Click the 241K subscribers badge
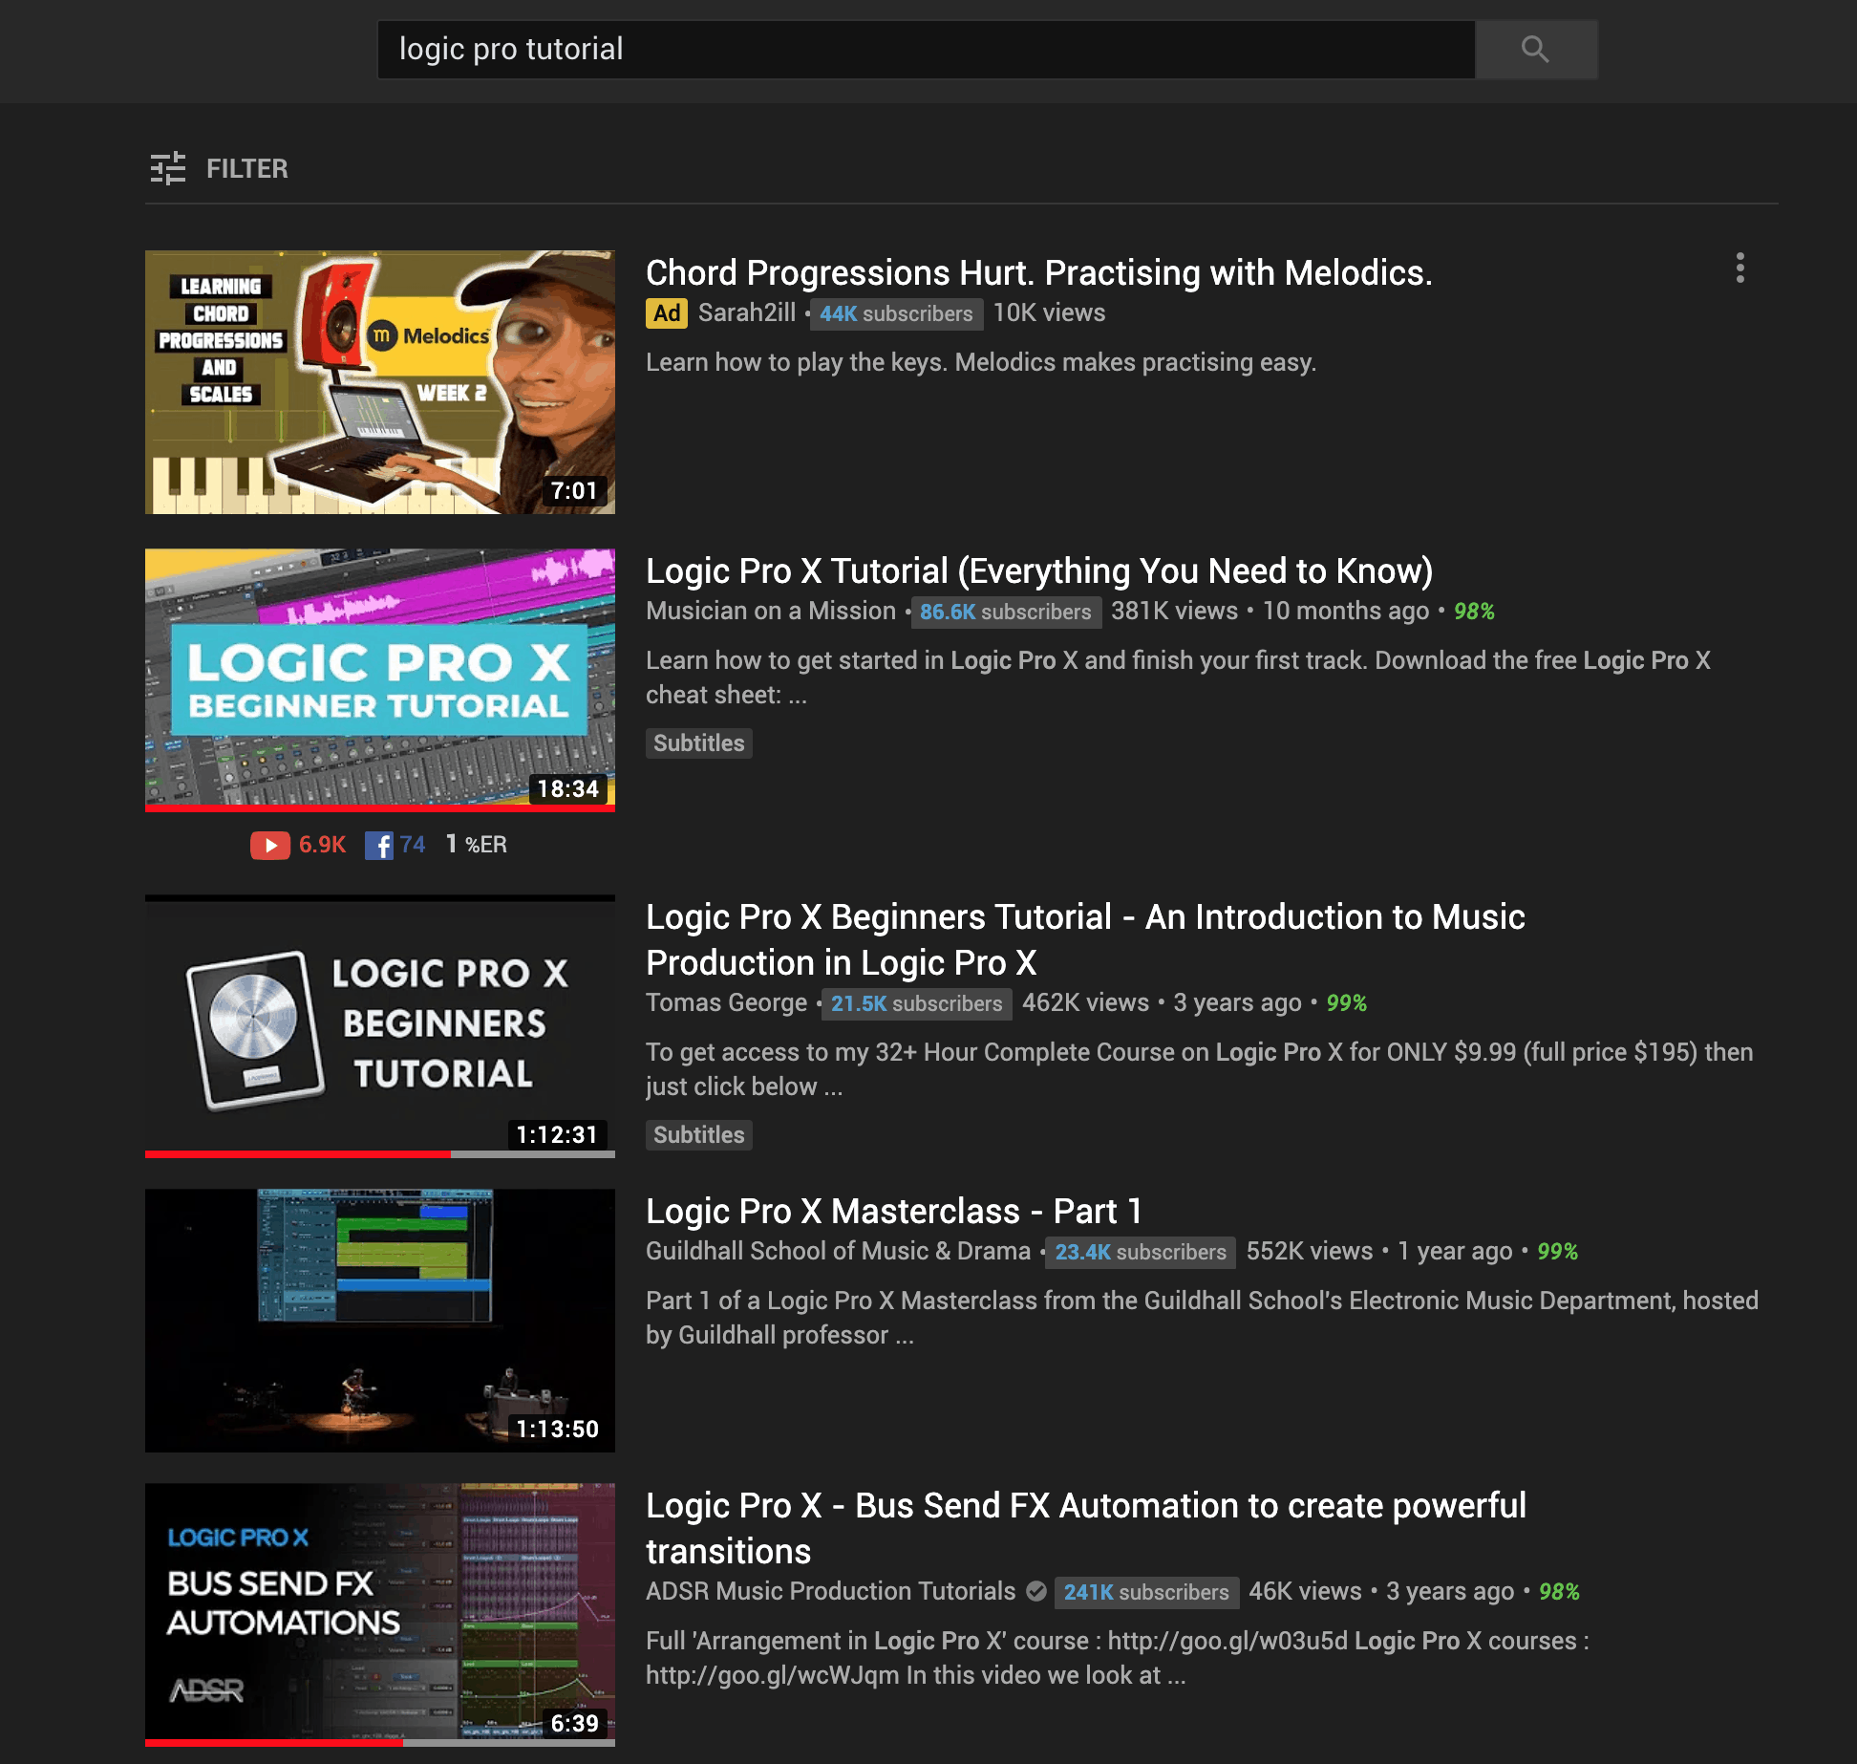This screenshot has width=1857, height=1764. [1146, 1592]
